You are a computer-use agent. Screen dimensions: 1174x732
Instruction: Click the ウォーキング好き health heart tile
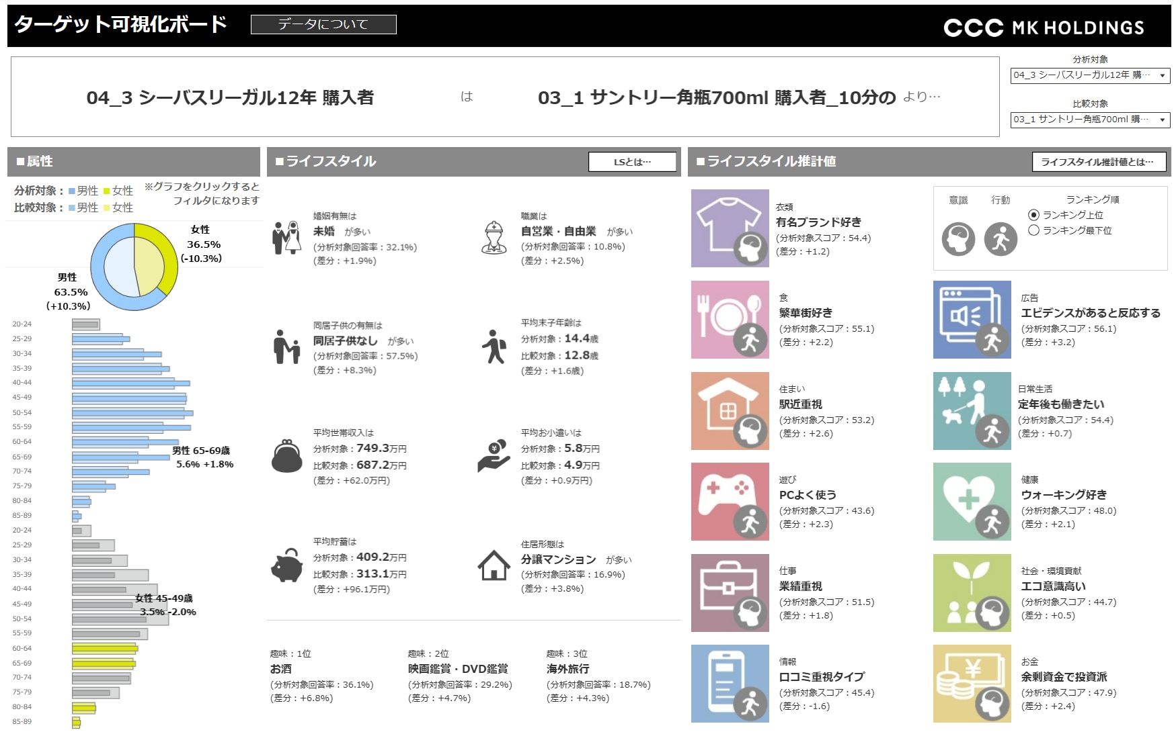coord(972,501)
